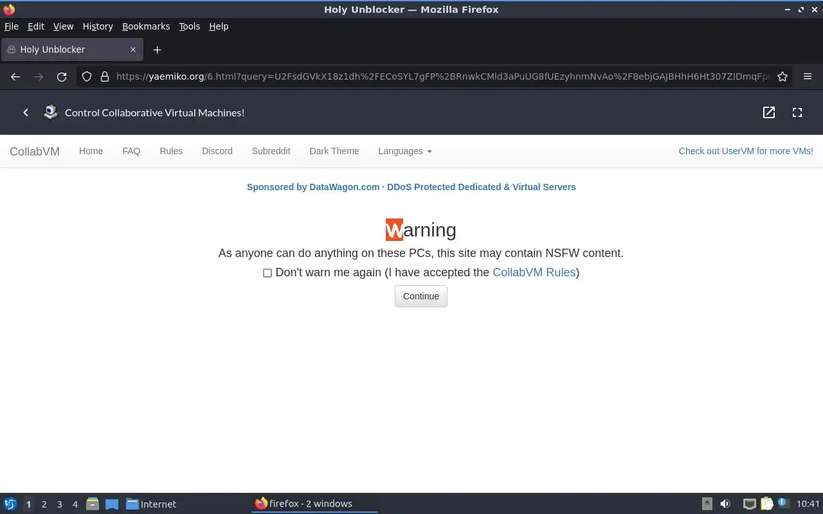823x514 pixels.
Task: Click the Control Collaborative Virtual Machines title
Action: (x=155, y=112)
